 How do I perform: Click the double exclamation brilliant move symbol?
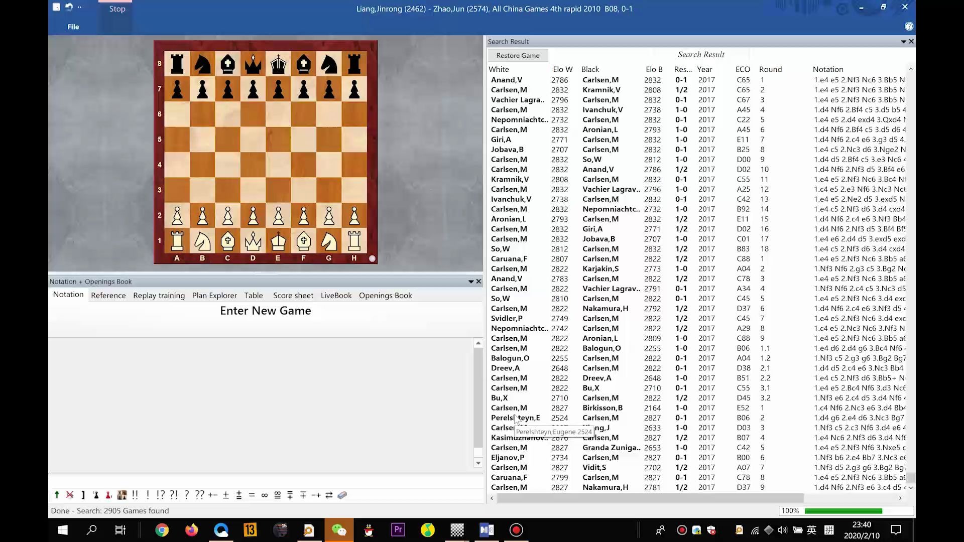(135, 495)
